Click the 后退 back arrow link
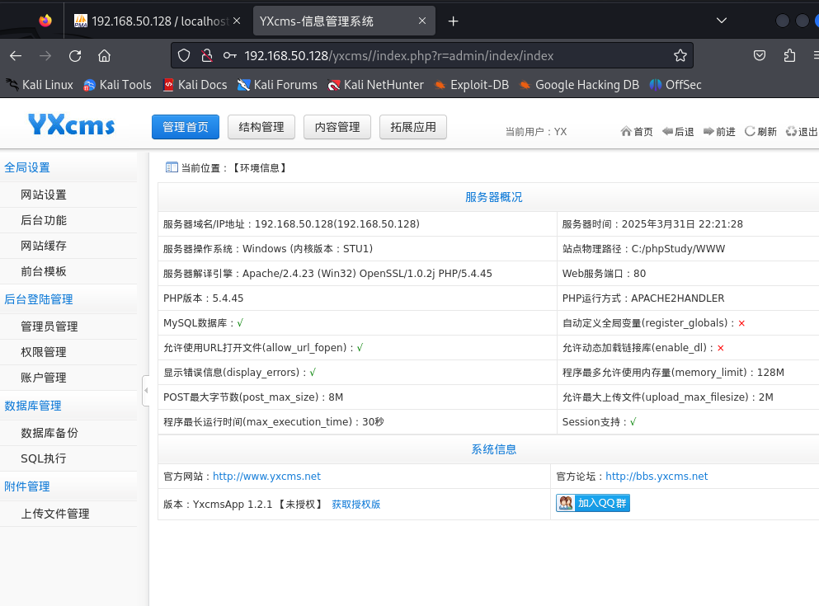The width and height of the screenshot is (819, 606). [x=678, y=132]
